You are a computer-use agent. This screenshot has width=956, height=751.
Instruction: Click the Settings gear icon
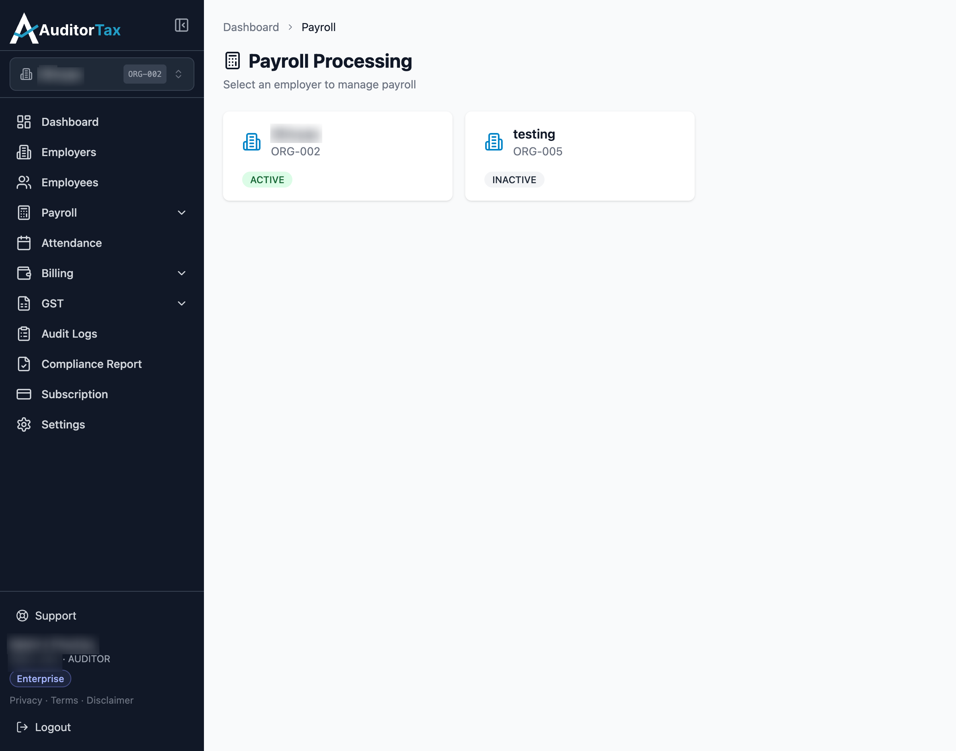pos(24,425)
